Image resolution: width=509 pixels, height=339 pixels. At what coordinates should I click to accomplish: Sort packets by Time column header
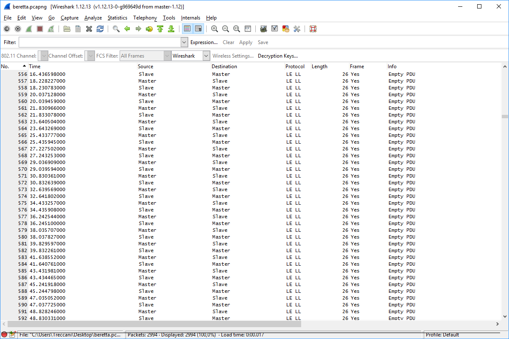[82, 67]
